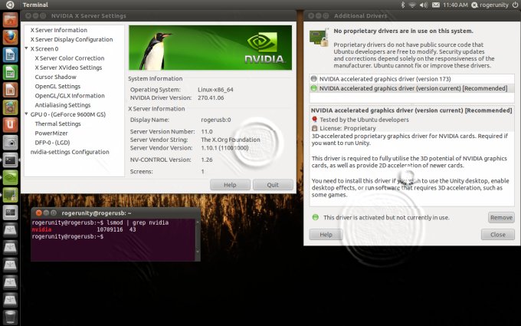Collapse the GPU 0 tree node
Viewport: 521px width, 326px height.
pyautogui.click(x=27, y=114)
